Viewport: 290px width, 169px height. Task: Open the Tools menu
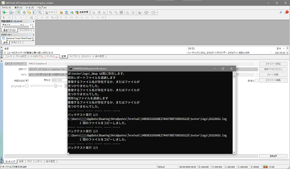point(30,7)
